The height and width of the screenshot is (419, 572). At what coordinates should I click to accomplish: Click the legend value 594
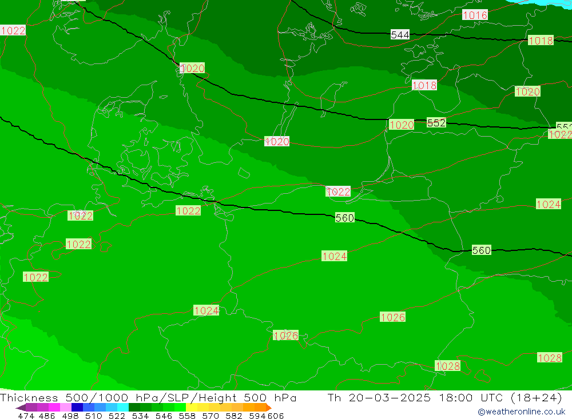[257, 416]
